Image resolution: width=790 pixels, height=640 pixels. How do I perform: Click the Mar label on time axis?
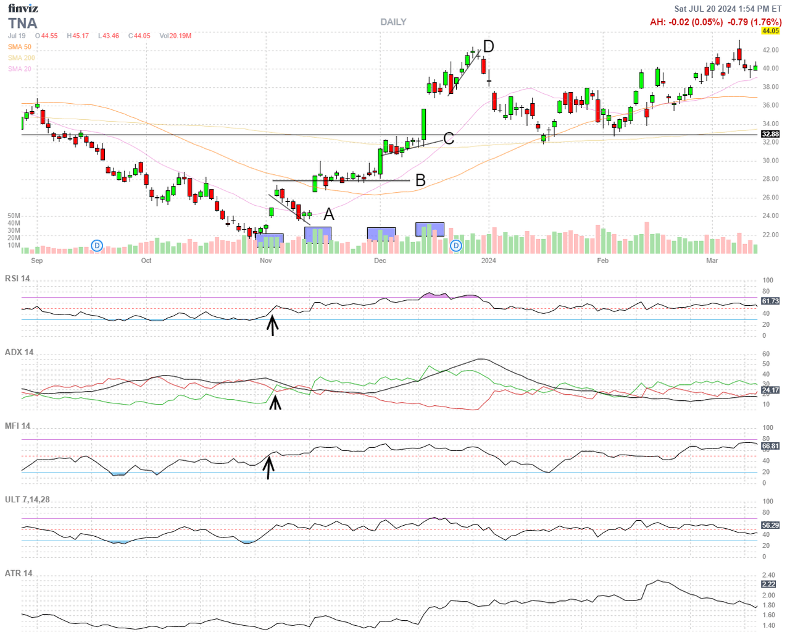point(712,261)
